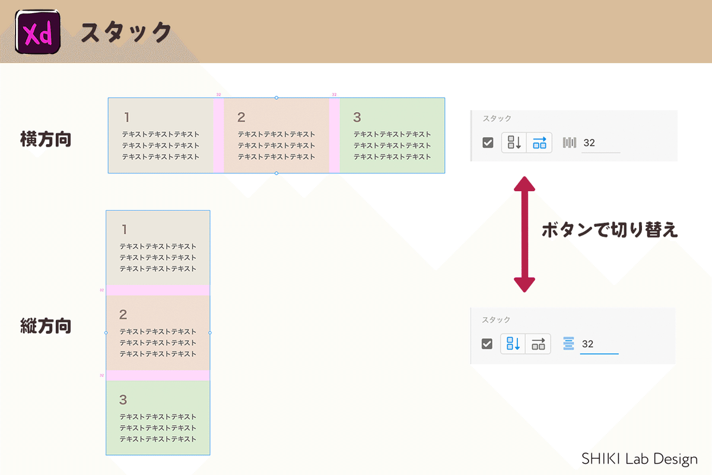Viewport: 712px width, 475px height.
Task: Click the red double-headed switching arrow
Action: coord(524,233)
